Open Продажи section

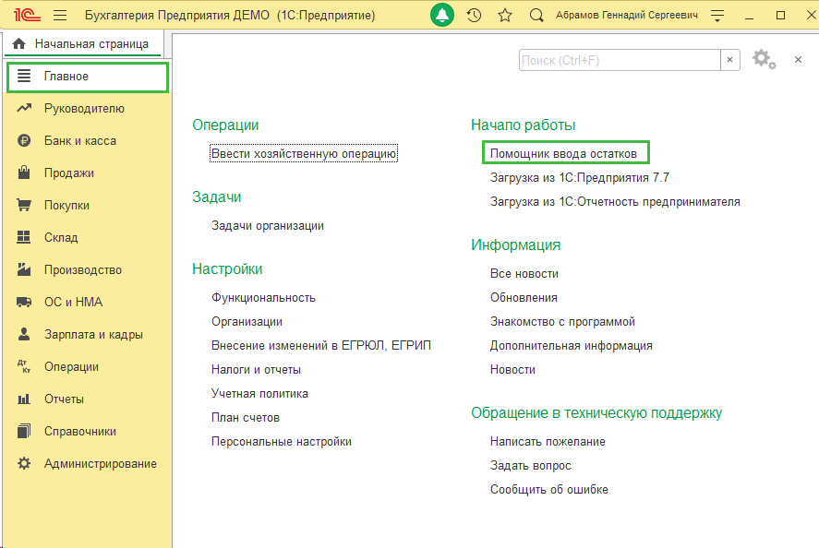click(69, 173)
